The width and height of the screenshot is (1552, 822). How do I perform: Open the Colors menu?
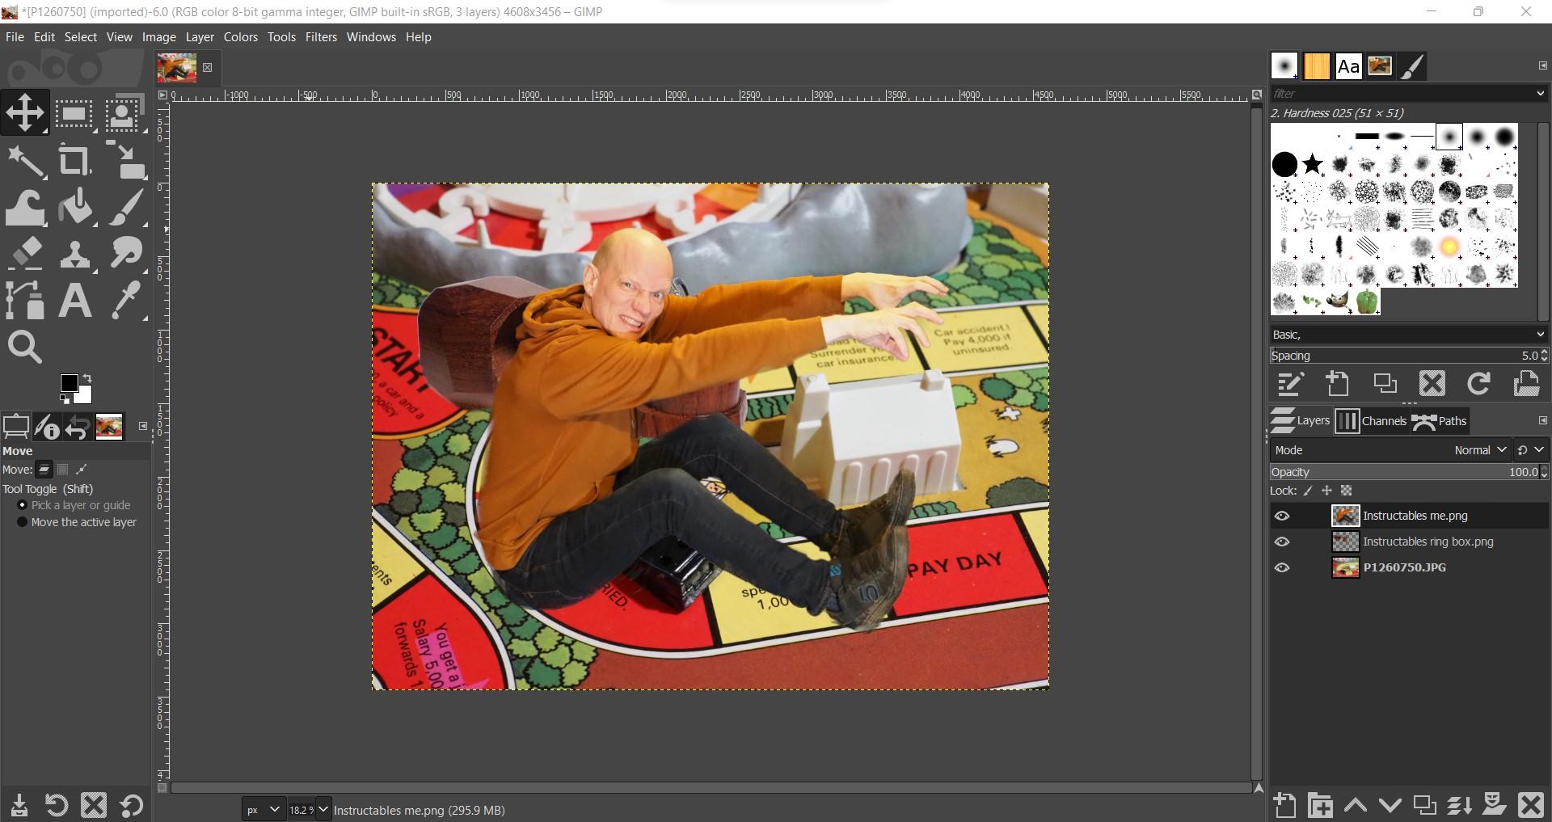(240, 37)
